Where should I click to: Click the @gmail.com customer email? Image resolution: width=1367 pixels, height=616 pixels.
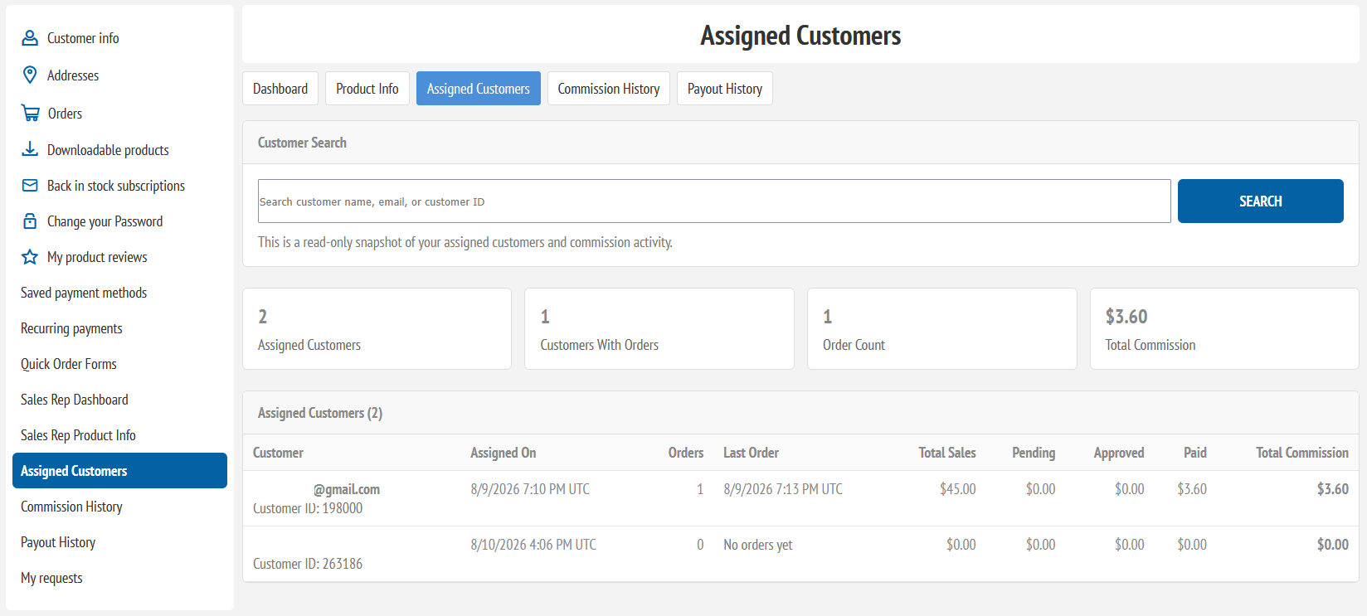pos(347,489)
